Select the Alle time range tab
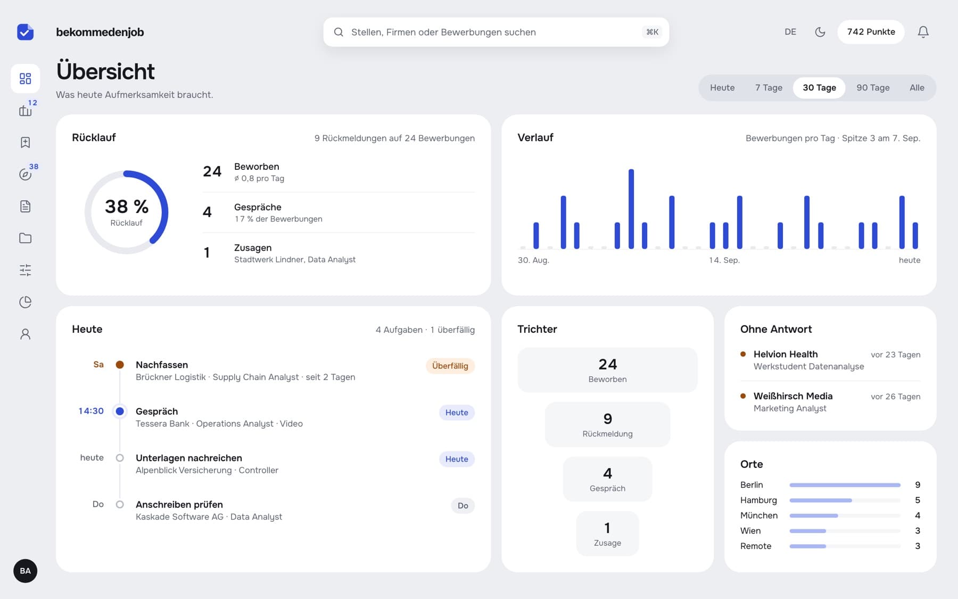Image resolution: width=958 pixels, height=599 pixels. [917, 88]
